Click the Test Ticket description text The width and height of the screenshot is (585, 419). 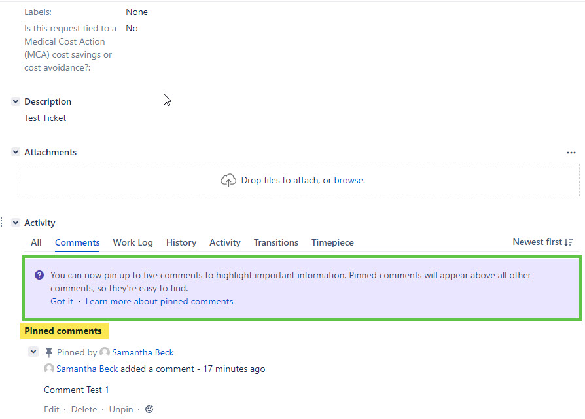pos(45,118)
